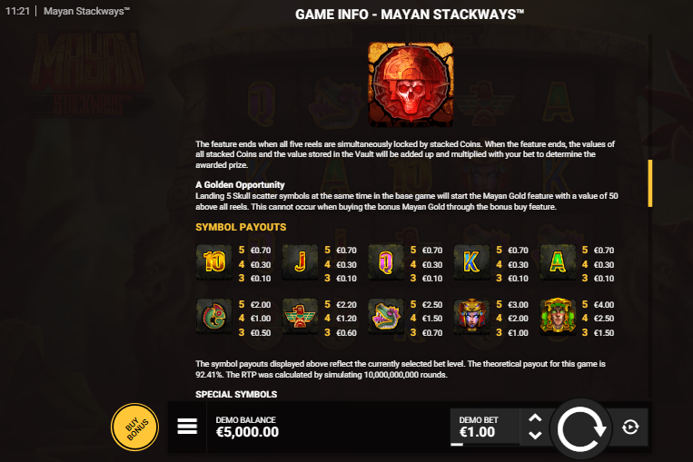Select the 10 symbol icon in payouts

pos(214,262)
